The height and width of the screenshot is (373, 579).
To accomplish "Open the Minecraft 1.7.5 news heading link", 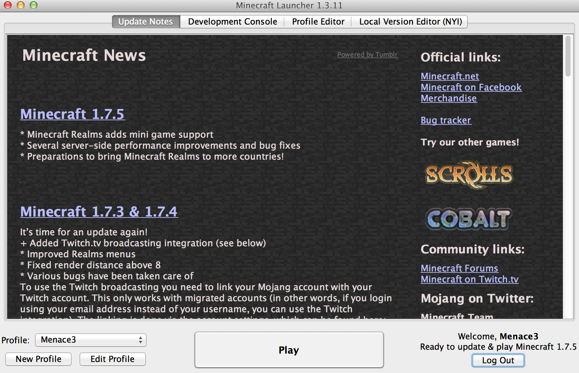I will pos(72,114).
